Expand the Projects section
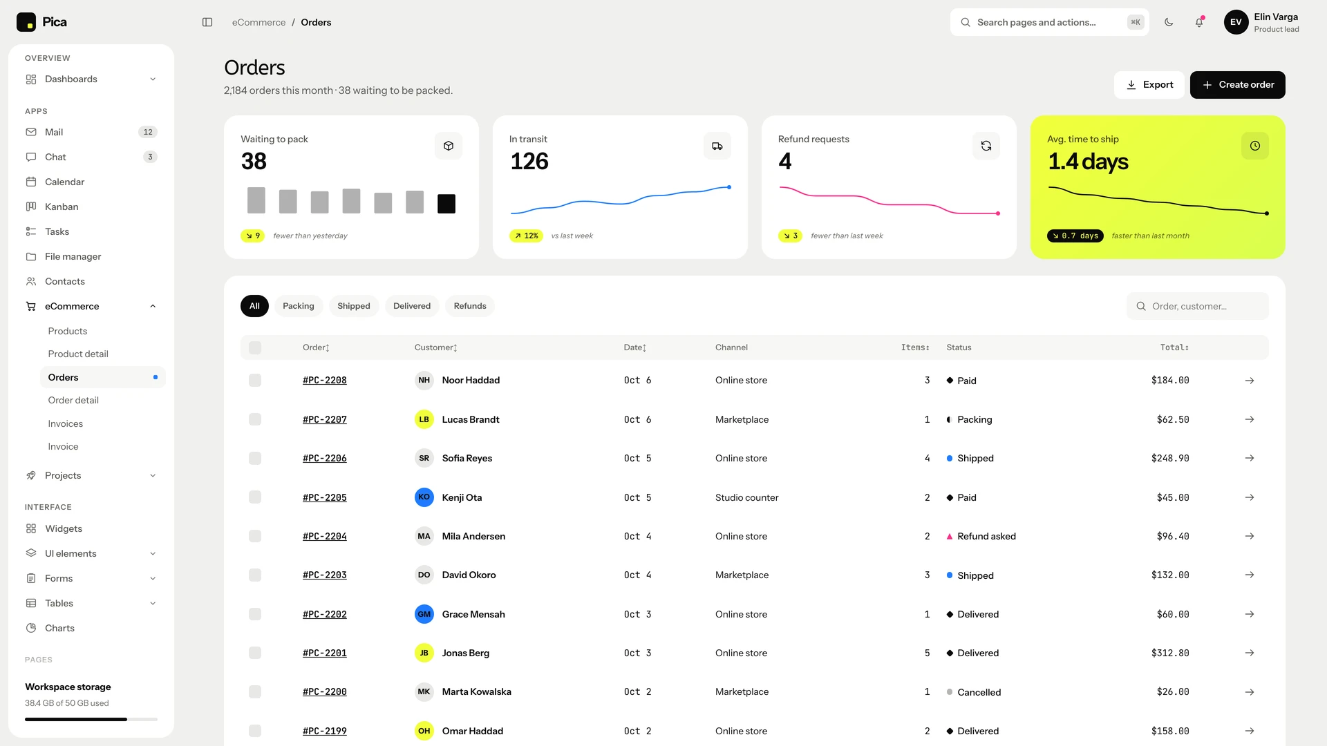This screenshot has width=1327, height=746. pyautogui.click(x=91, y=475)
